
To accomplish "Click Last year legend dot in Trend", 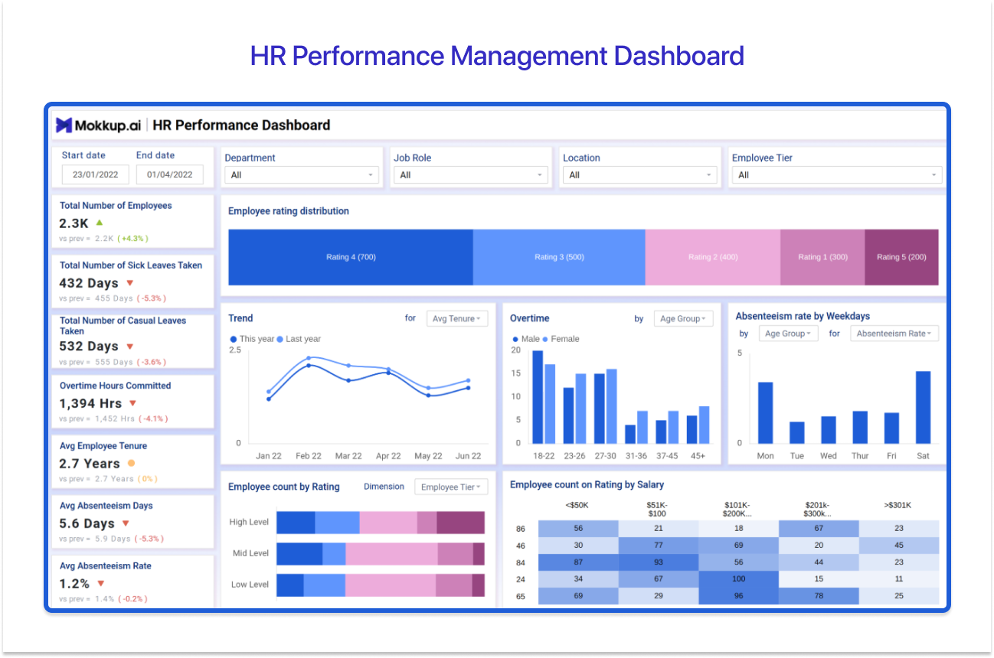I will pos(280,339).
